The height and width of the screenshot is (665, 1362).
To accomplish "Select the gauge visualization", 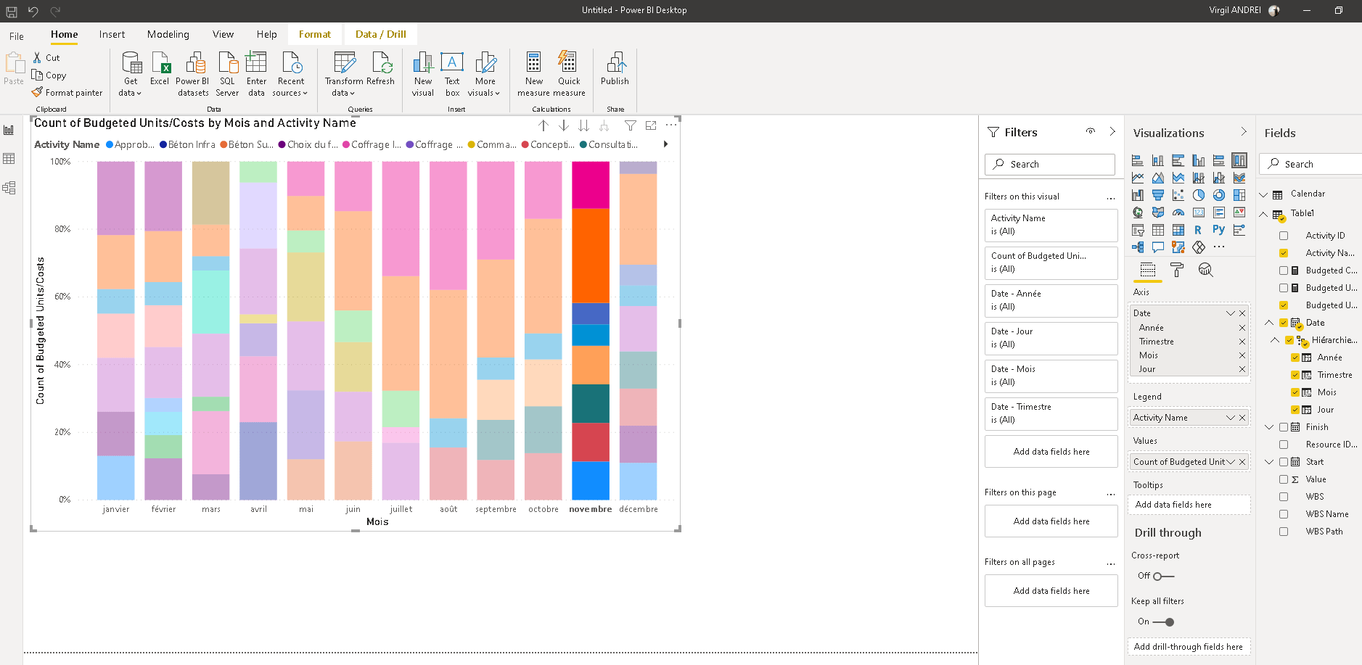I will pyautogui.click(x=1178, y=212).
